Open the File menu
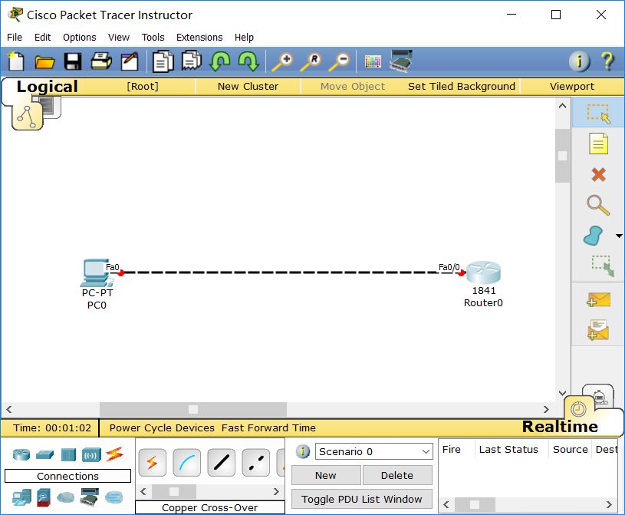 (15, 38)
